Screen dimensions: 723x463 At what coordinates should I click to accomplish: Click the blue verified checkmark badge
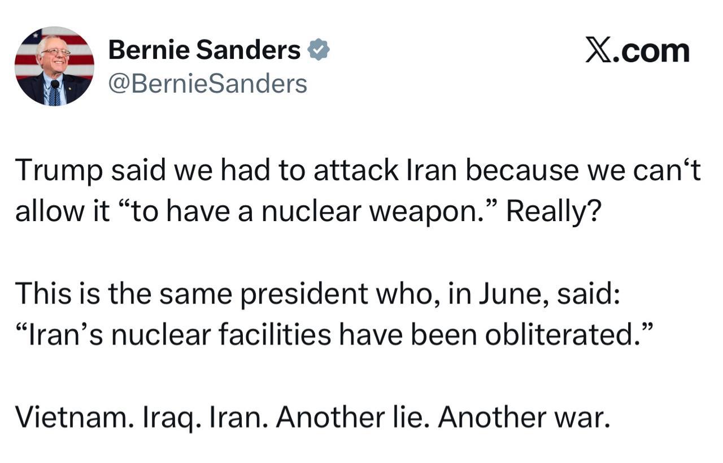[x=319, y=51]
